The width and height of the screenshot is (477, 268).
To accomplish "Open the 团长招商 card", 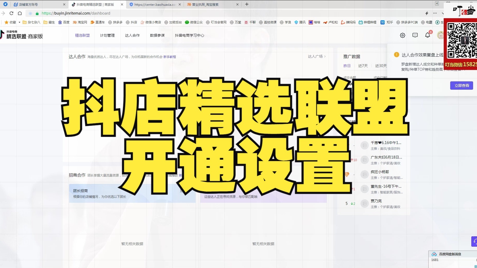I will click(132, 193).
